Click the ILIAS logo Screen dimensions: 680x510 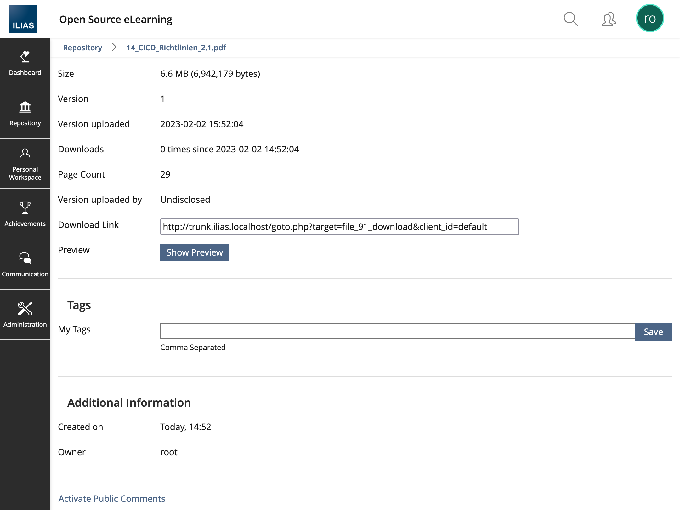click(x=23, y=19)
